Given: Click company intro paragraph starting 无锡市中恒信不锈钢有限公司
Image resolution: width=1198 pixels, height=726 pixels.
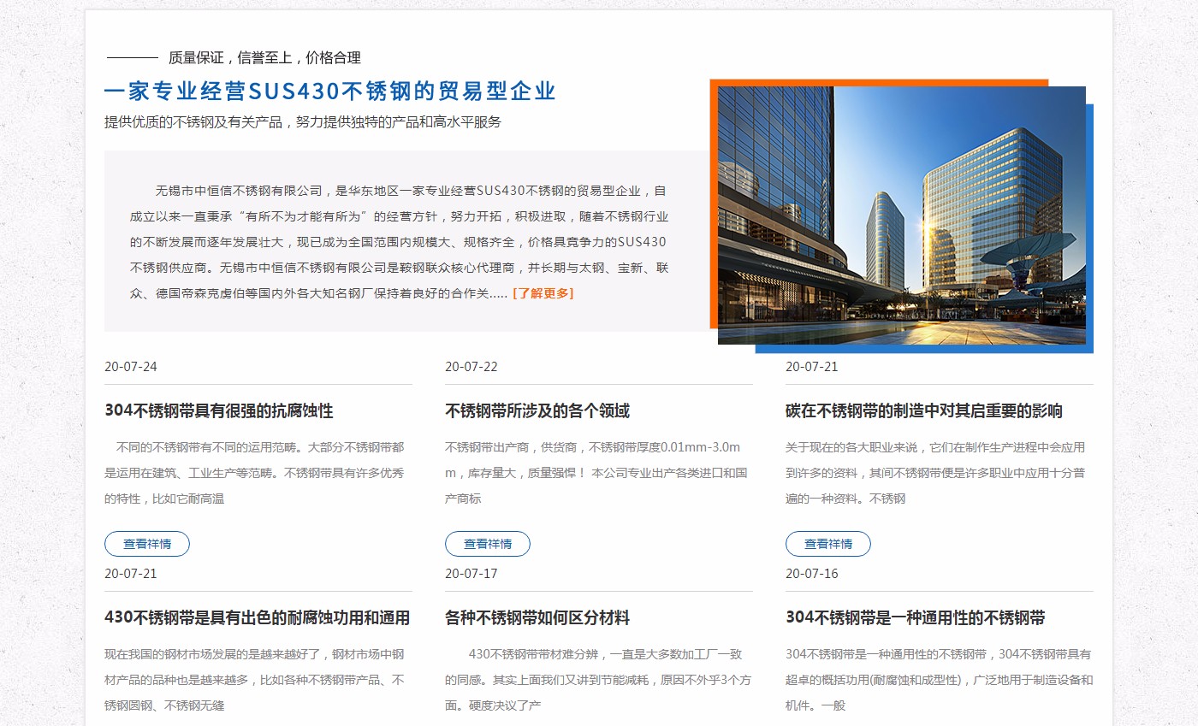Looking at the screenshot, I should (400, 242).
